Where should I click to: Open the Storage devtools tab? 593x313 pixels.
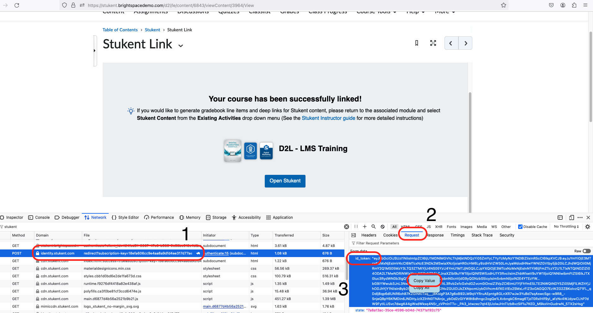pos(216,218)
